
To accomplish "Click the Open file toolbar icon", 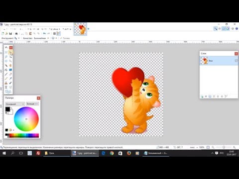I will point(6,33).
